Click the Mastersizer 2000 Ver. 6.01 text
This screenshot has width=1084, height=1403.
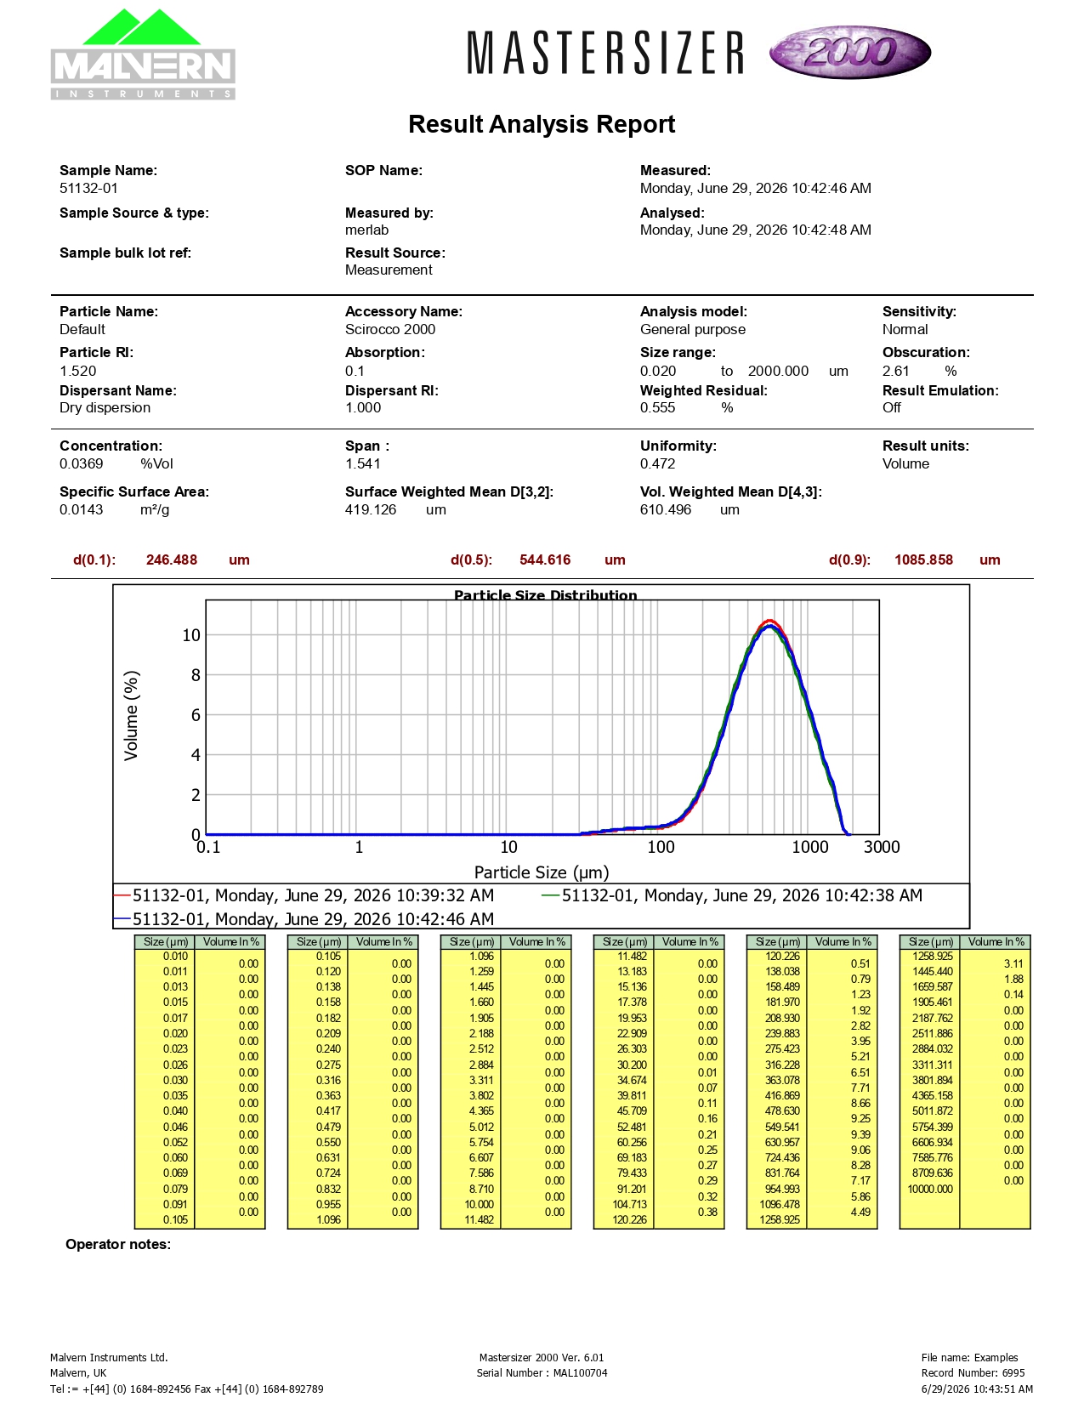pos(542,1357)
